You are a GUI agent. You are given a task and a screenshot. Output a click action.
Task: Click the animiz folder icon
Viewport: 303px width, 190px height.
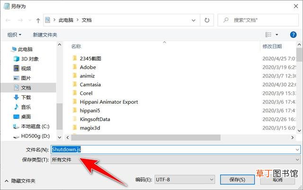click(x=75, y=76)
